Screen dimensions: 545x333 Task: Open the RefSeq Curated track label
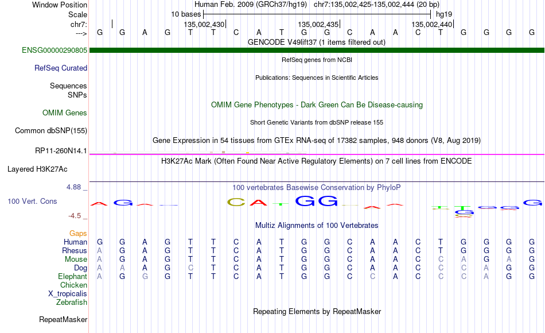pyautogui.click(x=60, y=68)
